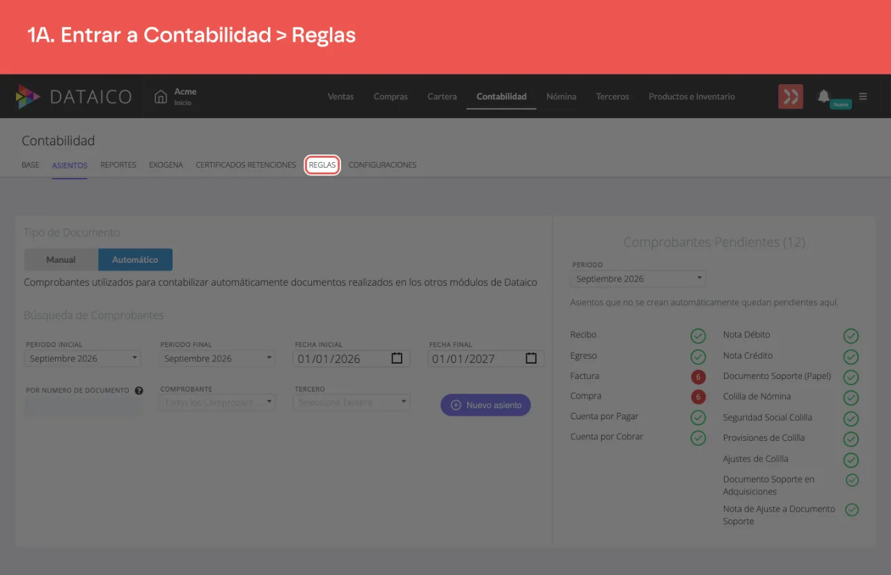Viewport: 891px width, 575px height.
Task: Open the Comprobante dropdown
Action: point(217,403)
